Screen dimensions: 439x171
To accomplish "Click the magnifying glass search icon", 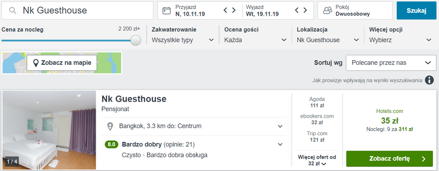I will click(12, 10).
